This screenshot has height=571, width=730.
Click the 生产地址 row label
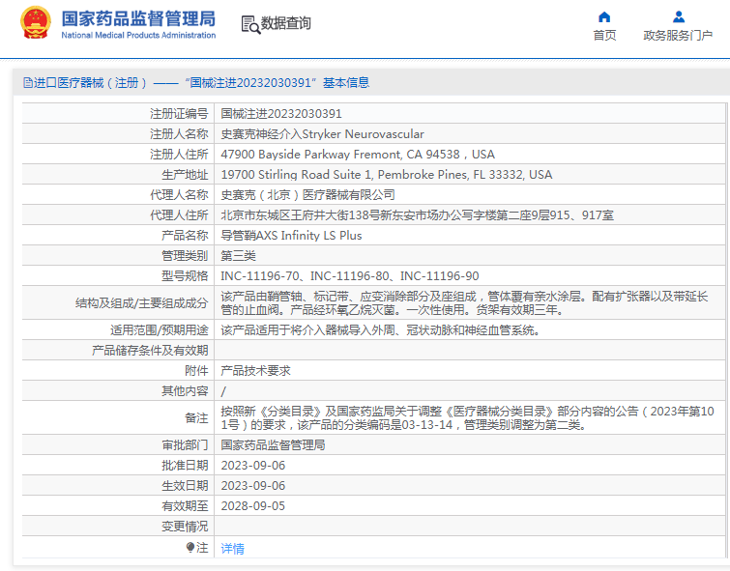185,175
